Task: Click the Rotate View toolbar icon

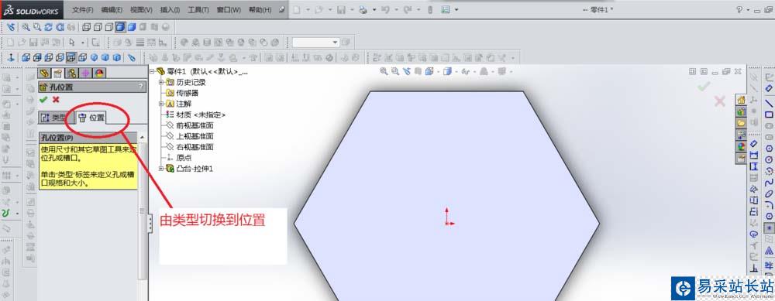Action: tap(48, 27)
